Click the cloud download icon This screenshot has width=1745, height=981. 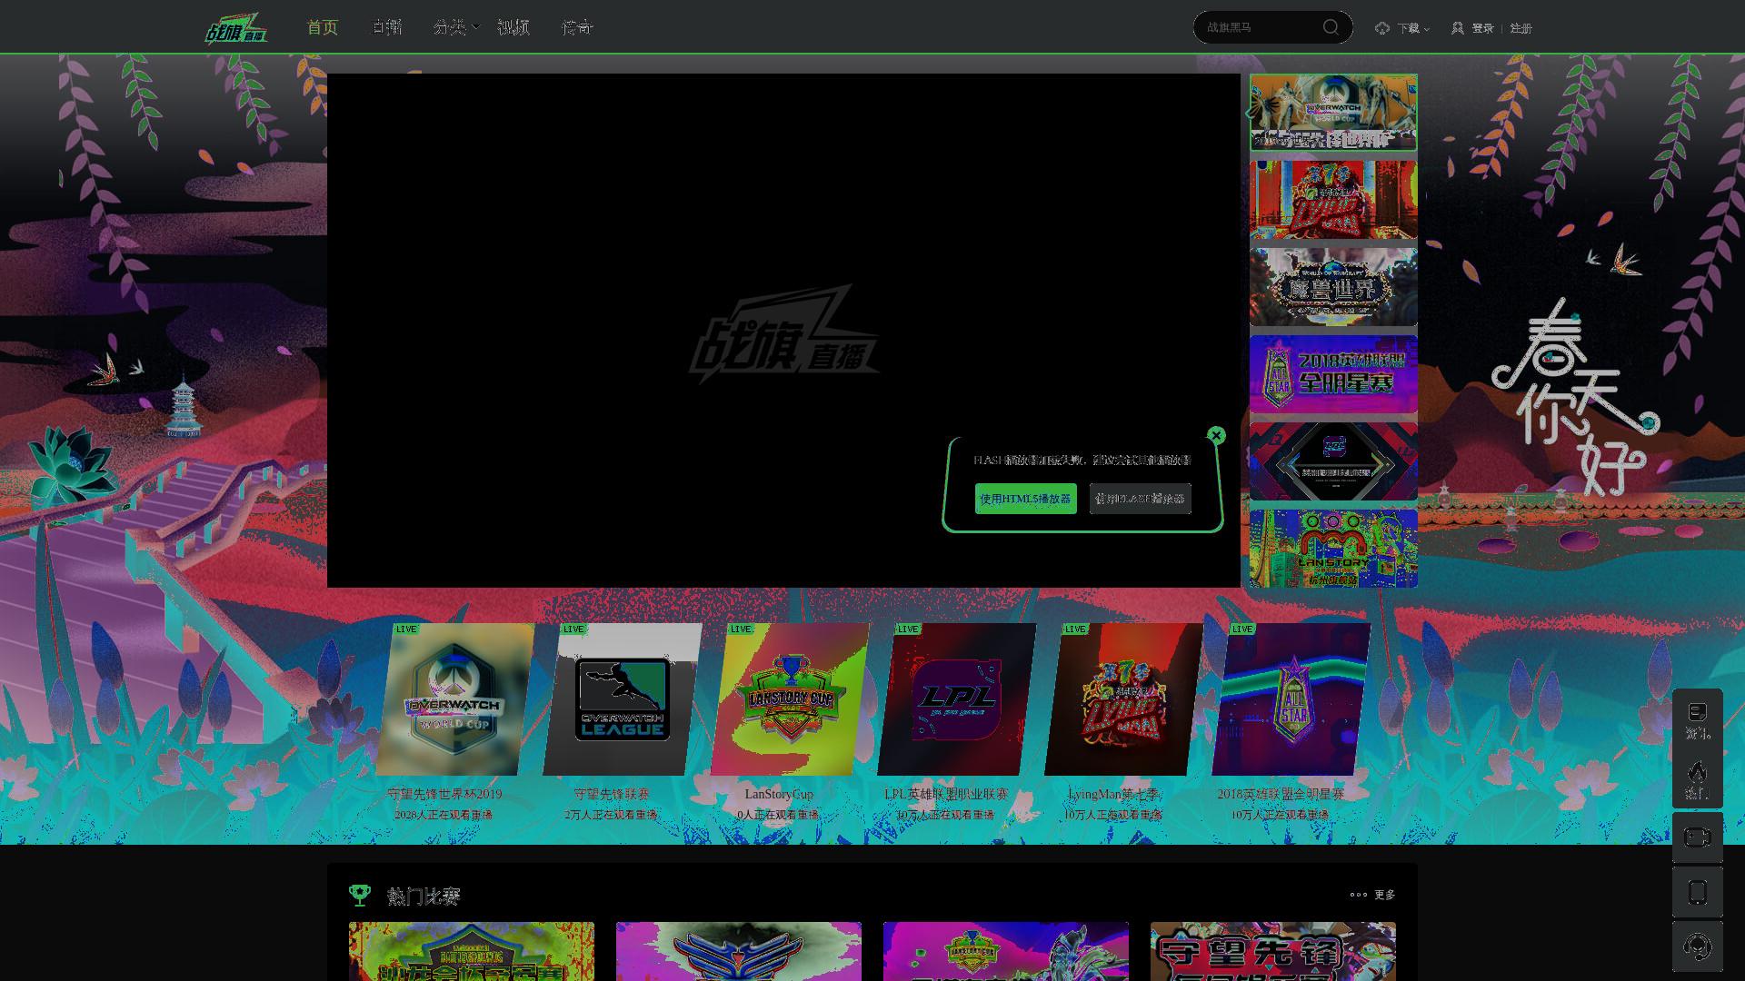click(1382, 28)
